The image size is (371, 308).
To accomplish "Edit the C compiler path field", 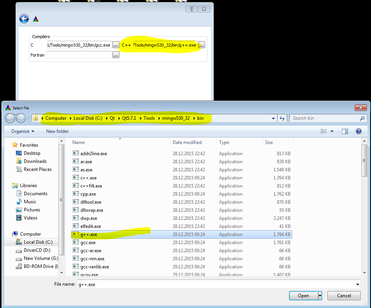I will [x=79, y=45].
